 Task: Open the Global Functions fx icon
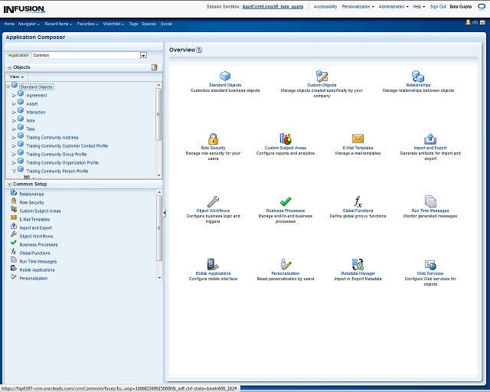click(358, 201)
